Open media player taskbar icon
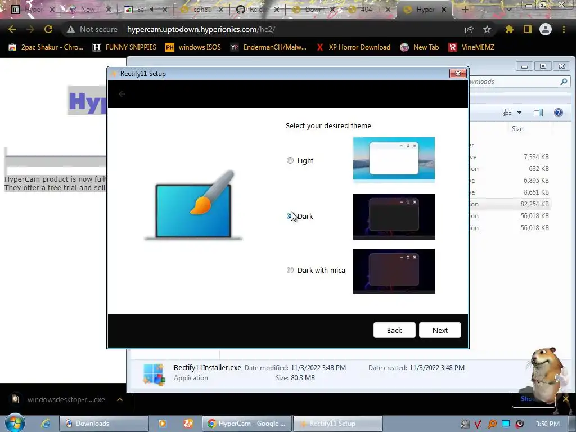This screenshot has height=432, width=576. (162, 424)
